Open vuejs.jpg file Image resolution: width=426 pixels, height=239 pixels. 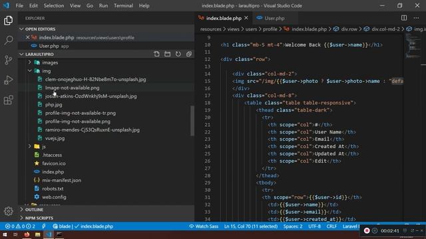55,138
